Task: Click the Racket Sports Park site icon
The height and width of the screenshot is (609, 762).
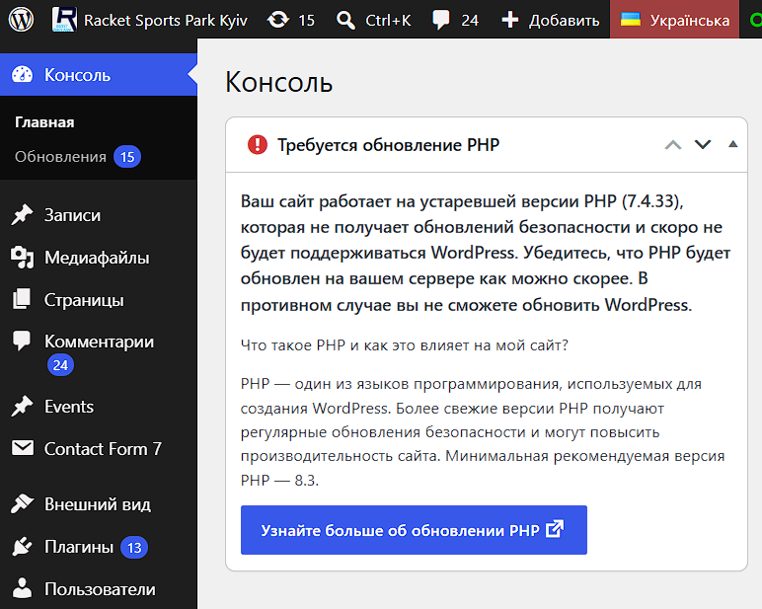Action: [x=64, y=20]
